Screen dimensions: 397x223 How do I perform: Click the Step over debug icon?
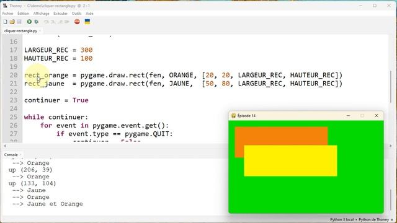click(x=46, y=22)
